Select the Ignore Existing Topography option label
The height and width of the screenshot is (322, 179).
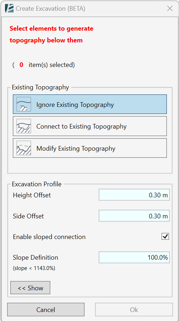(x=75, y=105)
